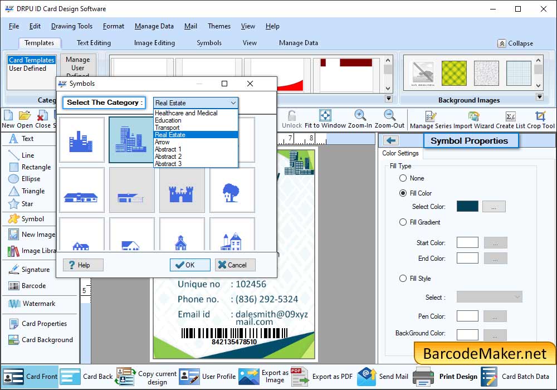
Task: Open the Color Settings tab
Action: (x=400, y=153)
